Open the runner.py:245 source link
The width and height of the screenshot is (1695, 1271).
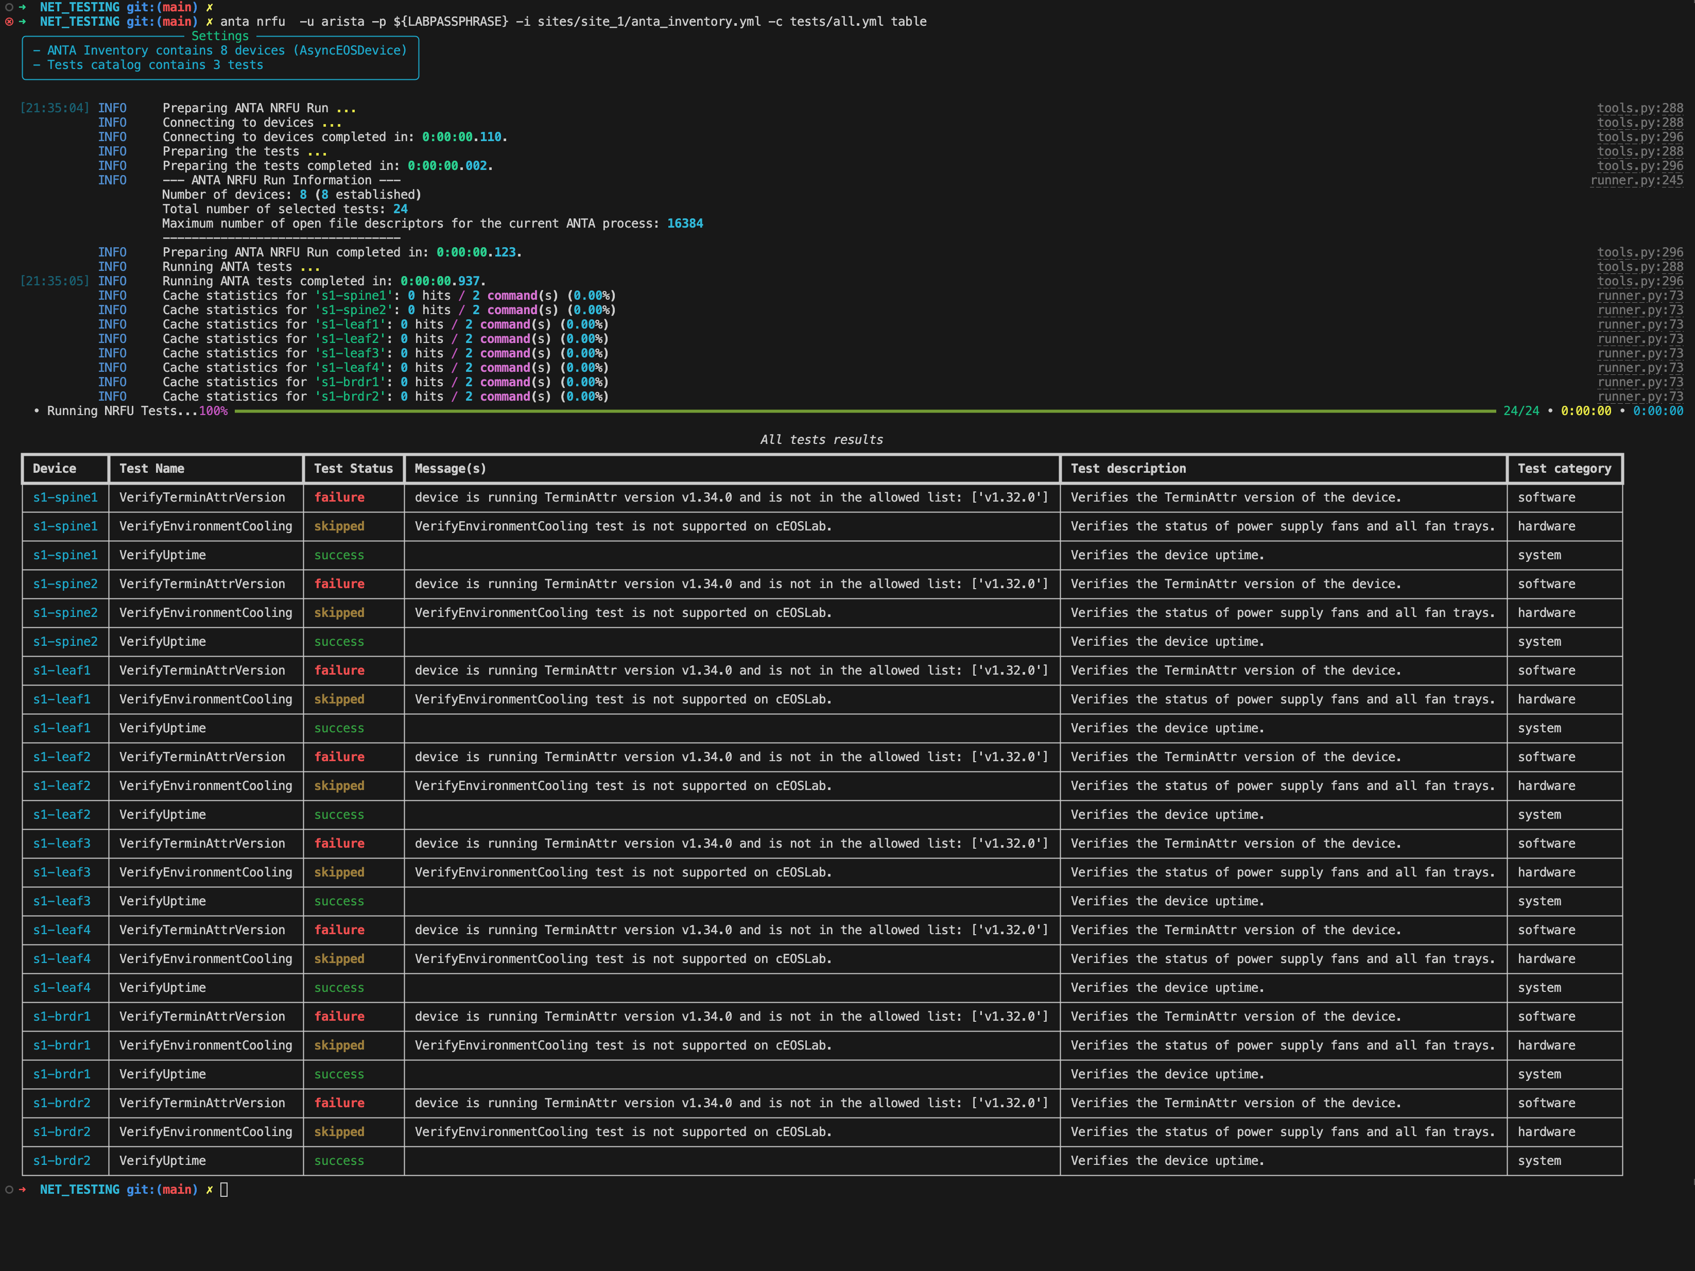1636,180
